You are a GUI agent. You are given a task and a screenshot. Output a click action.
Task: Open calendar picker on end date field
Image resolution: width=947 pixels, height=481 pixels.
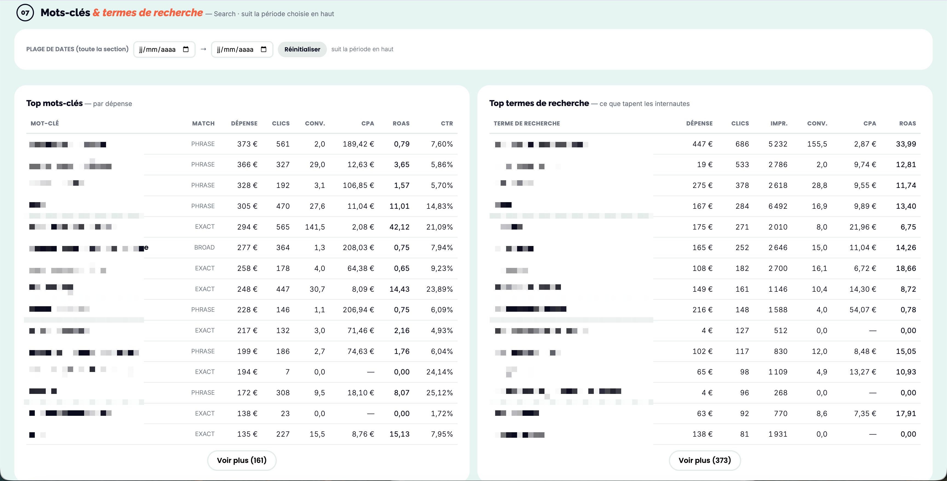coord(264,49)
